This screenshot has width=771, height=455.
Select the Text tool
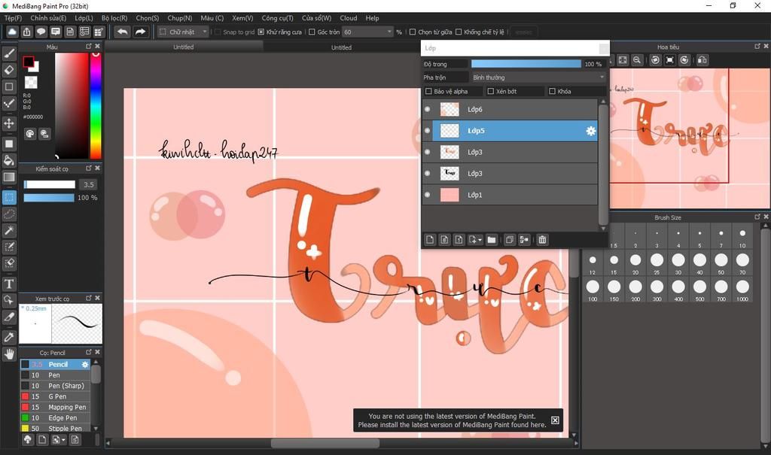(x=9, y=284)
